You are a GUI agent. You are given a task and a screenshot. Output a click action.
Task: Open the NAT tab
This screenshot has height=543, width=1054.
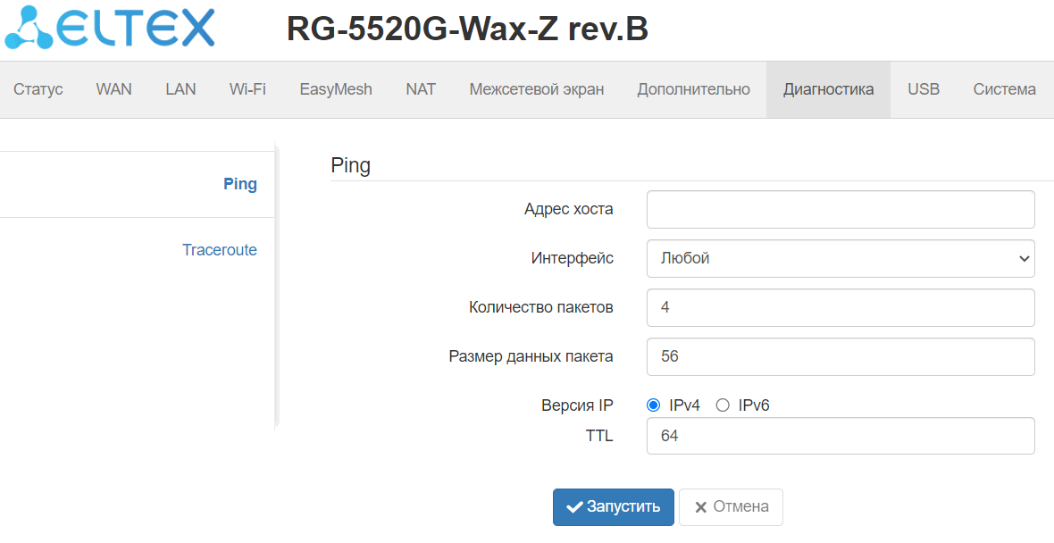tap(421, 89)
